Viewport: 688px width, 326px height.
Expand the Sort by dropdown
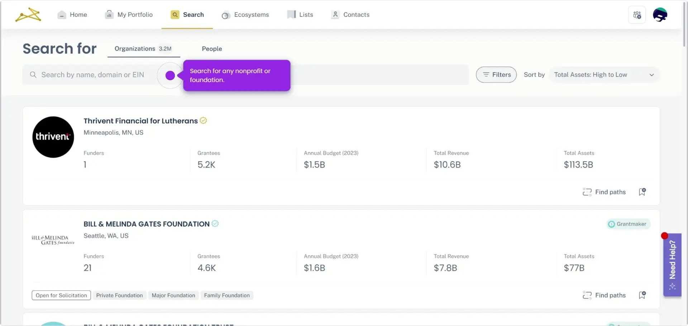[x=604, y=75]
